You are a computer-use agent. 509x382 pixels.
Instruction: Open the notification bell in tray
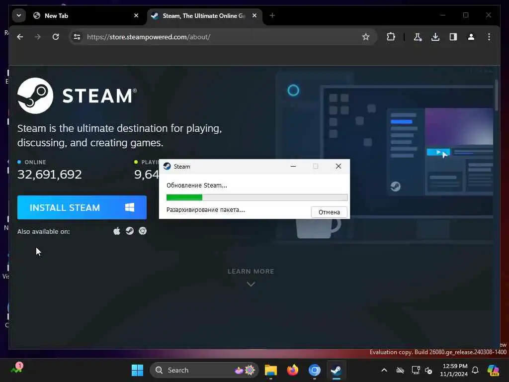tap(475, 370)
